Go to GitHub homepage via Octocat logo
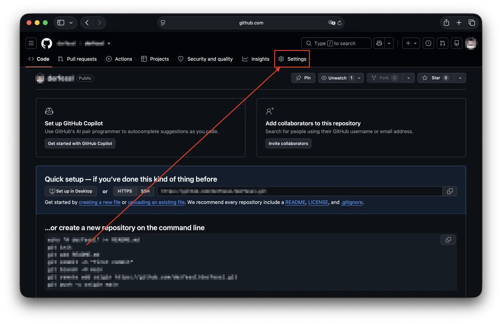Viewport: 502px width, 324px height. coord(47,43)
